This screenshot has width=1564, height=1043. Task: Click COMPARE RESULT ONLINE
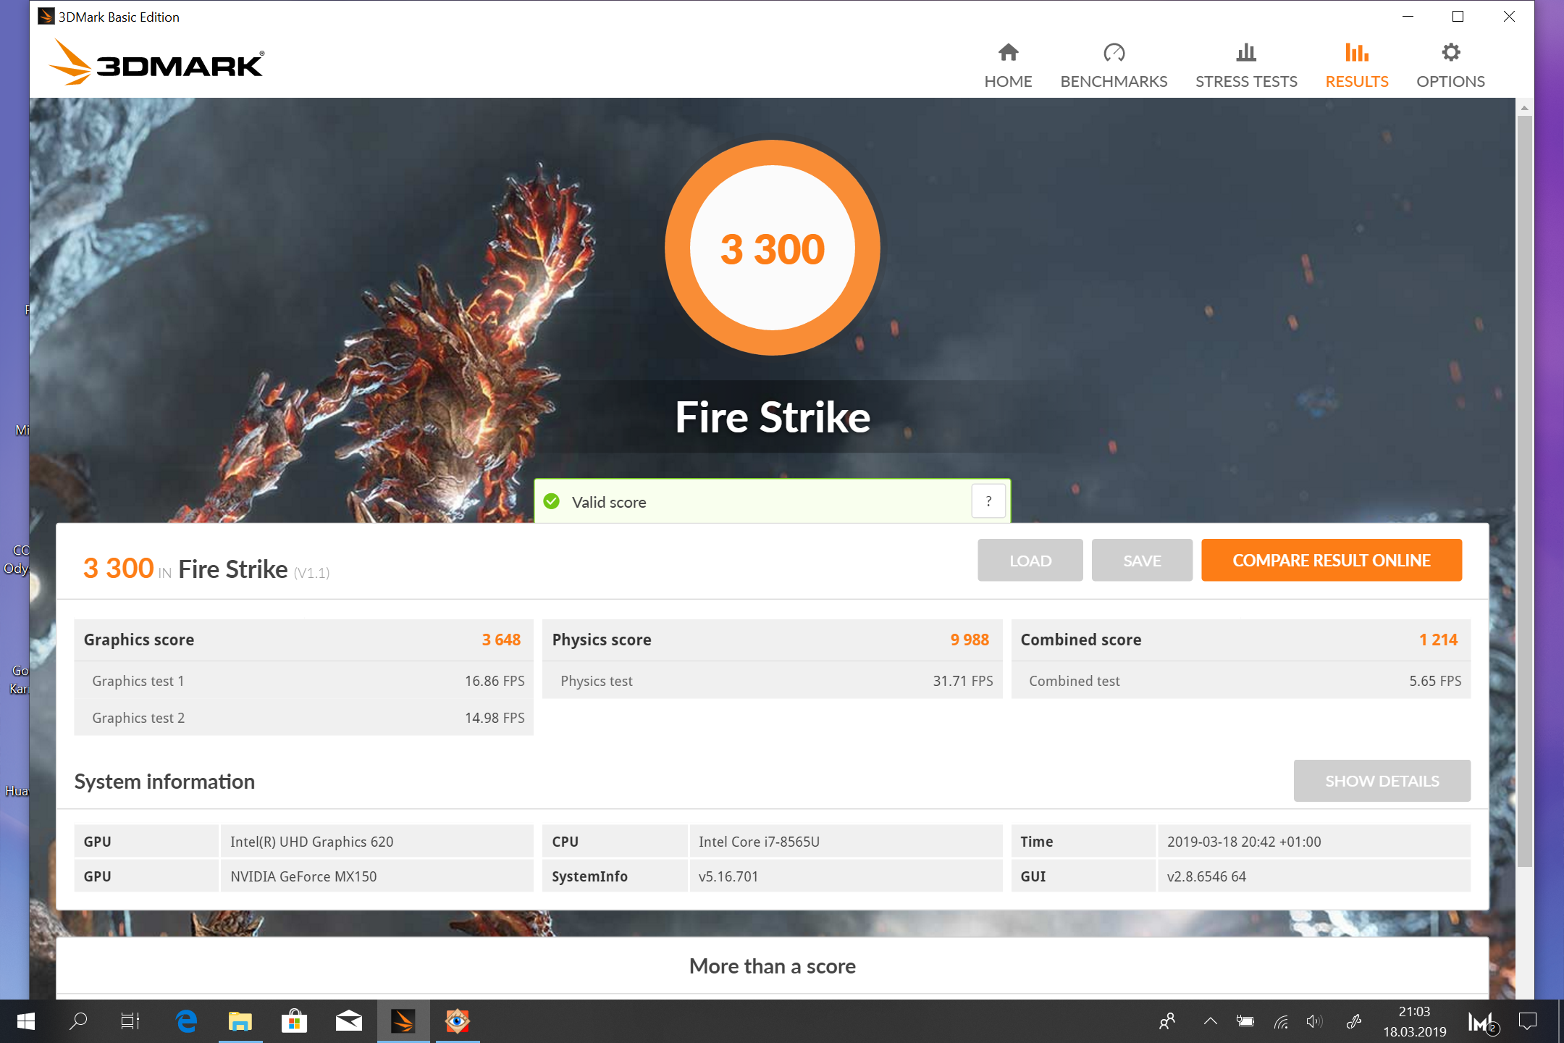(1332, 560)
